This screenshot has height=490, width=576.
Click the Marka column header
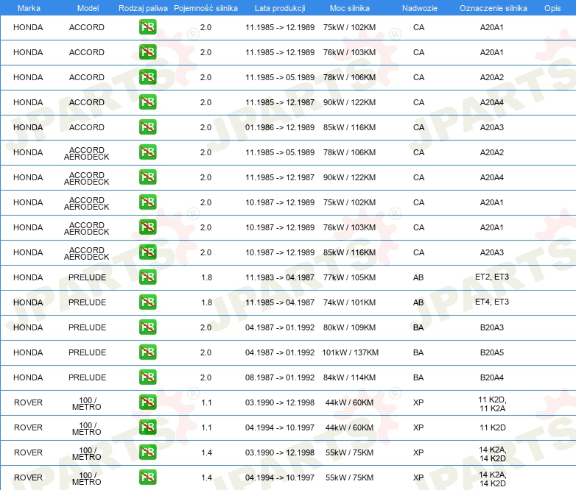29,8
